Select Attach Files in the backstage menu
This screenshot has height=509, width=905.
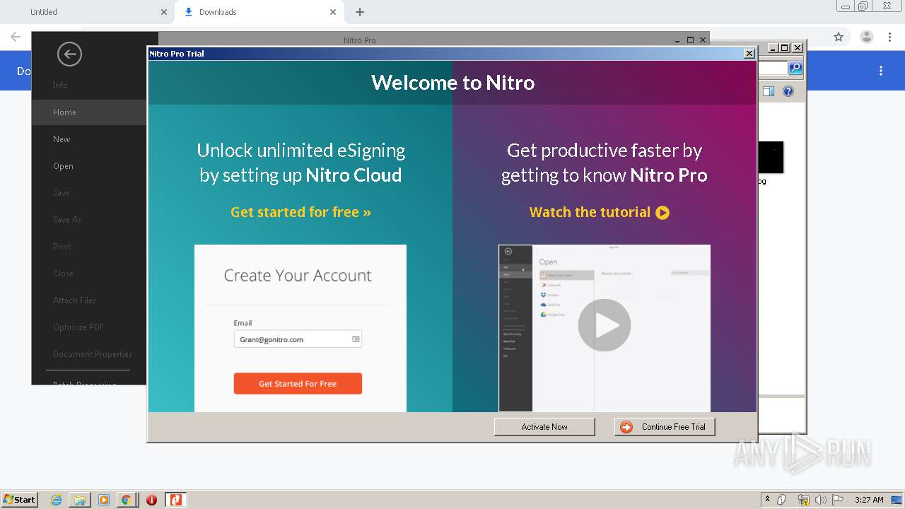tap(74, 300)
